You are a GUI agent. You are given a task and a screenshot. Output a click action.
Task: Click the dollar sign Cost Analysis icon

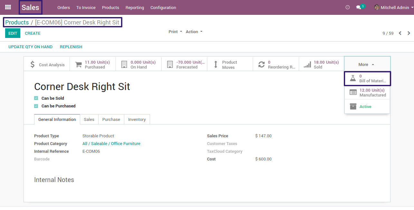click(x=33, y=65)
